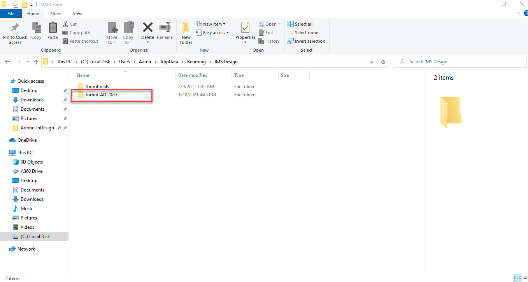The height and width of the screenshot is (282, 528).
Task: Open the Easy access dropdown
Action: pyautogui.click(x=212, y=33)
